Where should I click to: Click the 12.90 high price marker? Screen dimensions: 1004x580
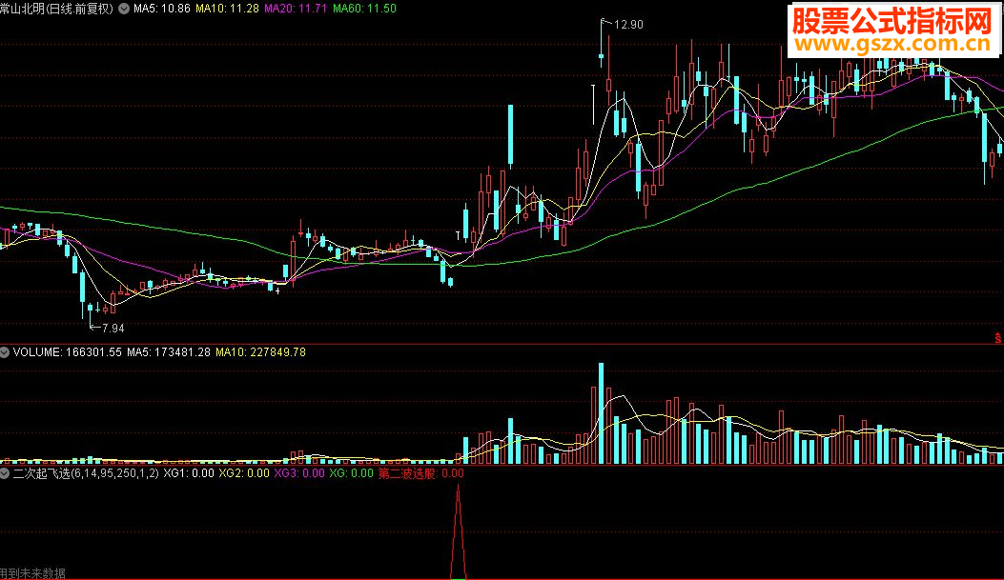point(628,25)
